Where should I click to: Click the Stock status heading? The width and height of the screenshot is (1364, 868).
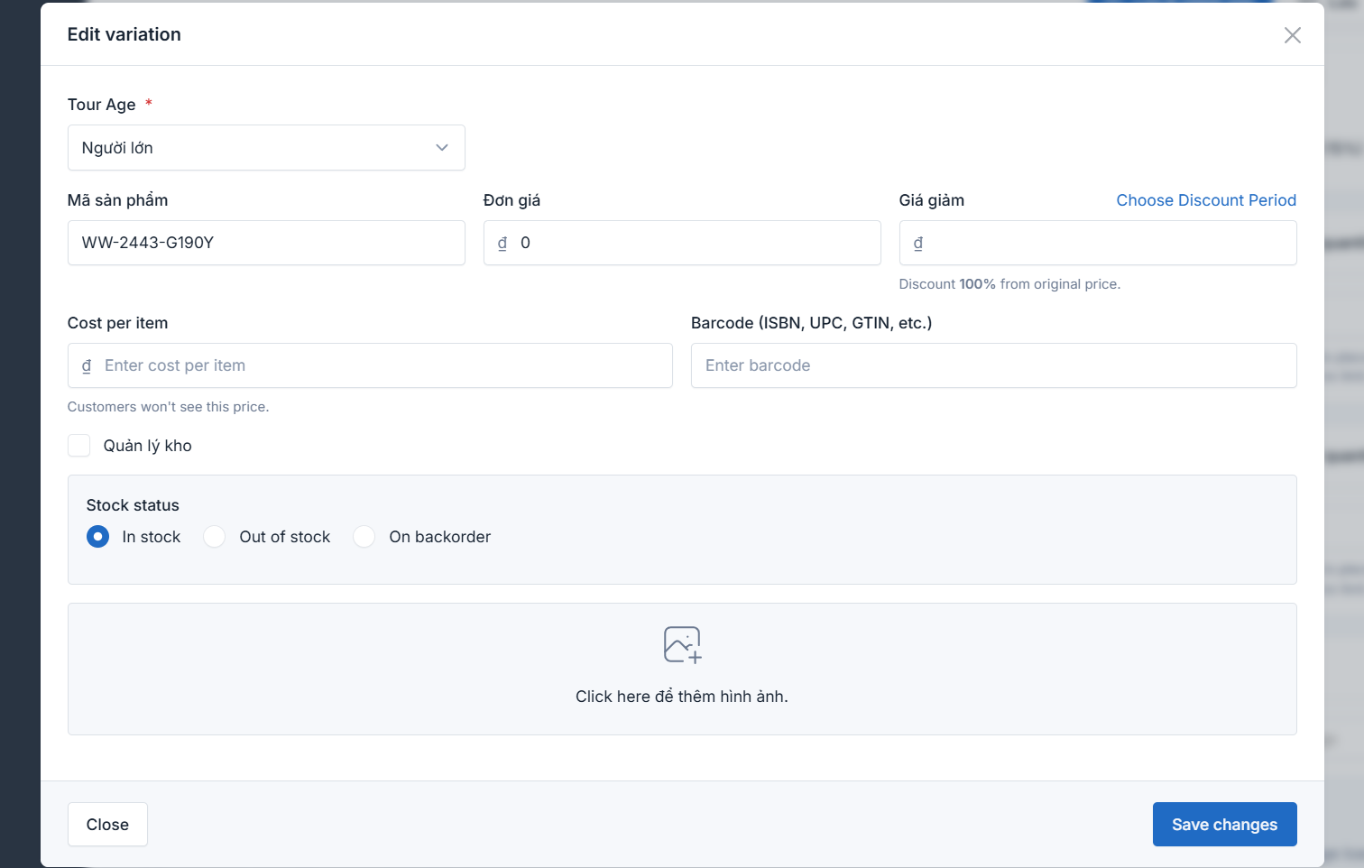(x=133, y=505)
